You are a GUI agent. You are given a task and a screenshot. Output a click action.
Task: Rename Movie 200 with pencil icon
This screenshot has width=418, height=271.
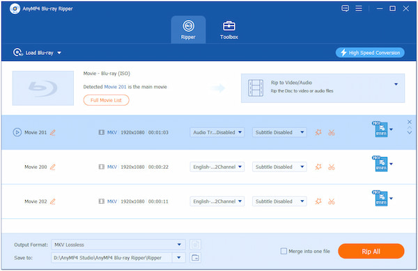click(53, 167)
